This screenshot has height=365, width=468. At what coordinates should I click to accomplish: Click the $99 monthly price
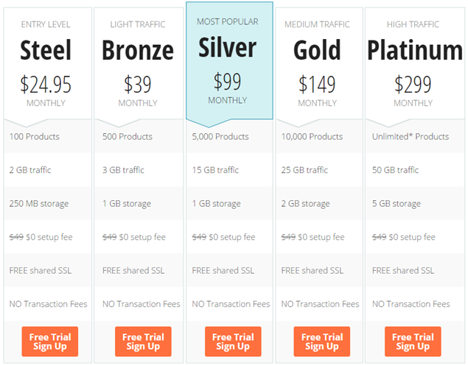tap(228, 82)
